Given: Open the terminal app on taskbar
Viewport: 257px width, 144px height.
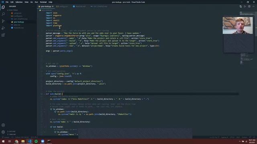Looking at the screenshot, I should [49, 141].
